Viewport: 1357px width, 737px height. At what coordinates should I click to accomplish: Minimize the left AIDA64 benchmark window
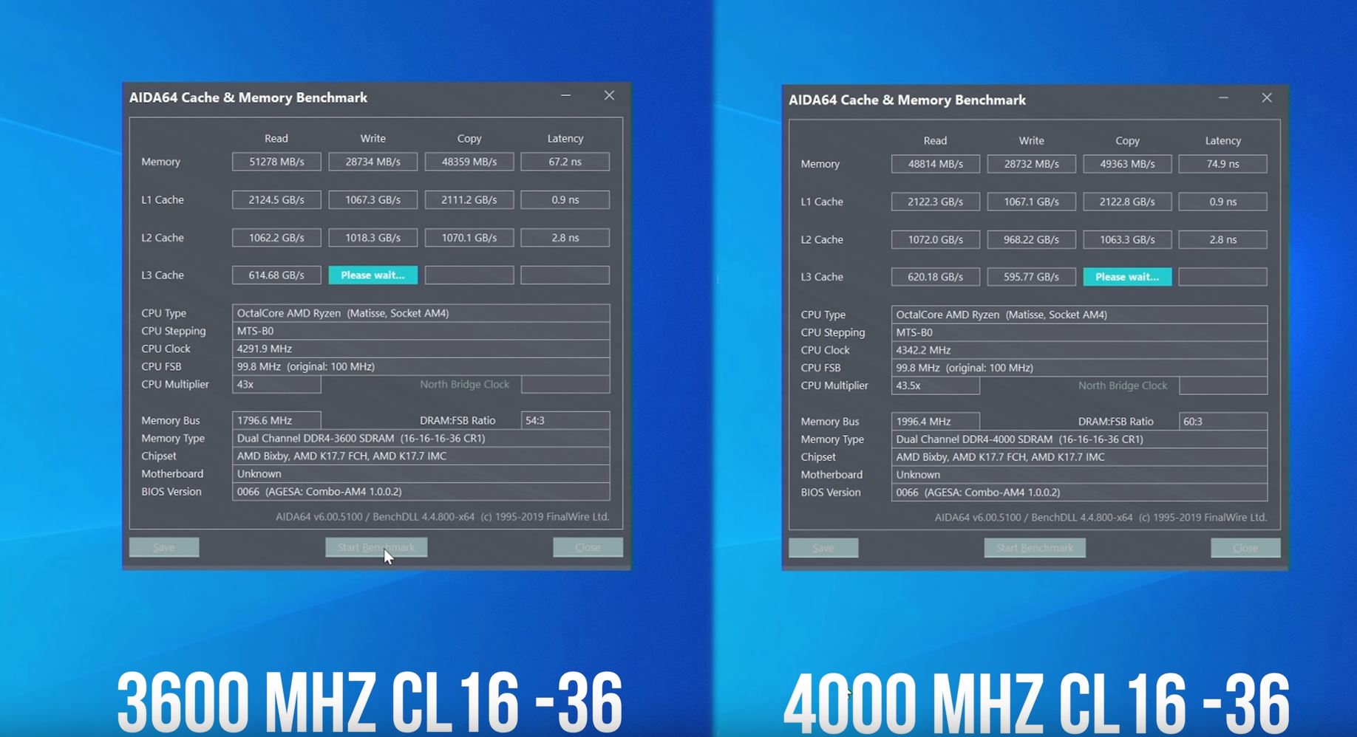(x=565, y=96)
